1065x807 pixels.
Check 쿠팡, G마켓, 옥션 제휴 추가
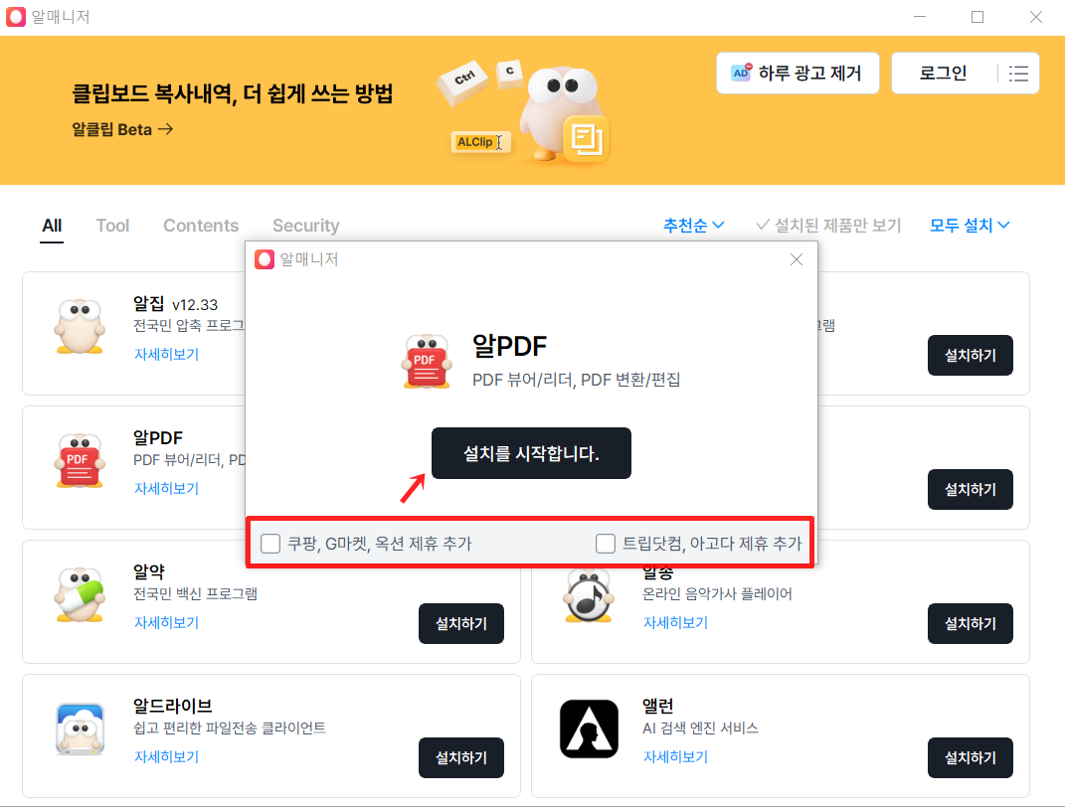click(x=270, y=544)
